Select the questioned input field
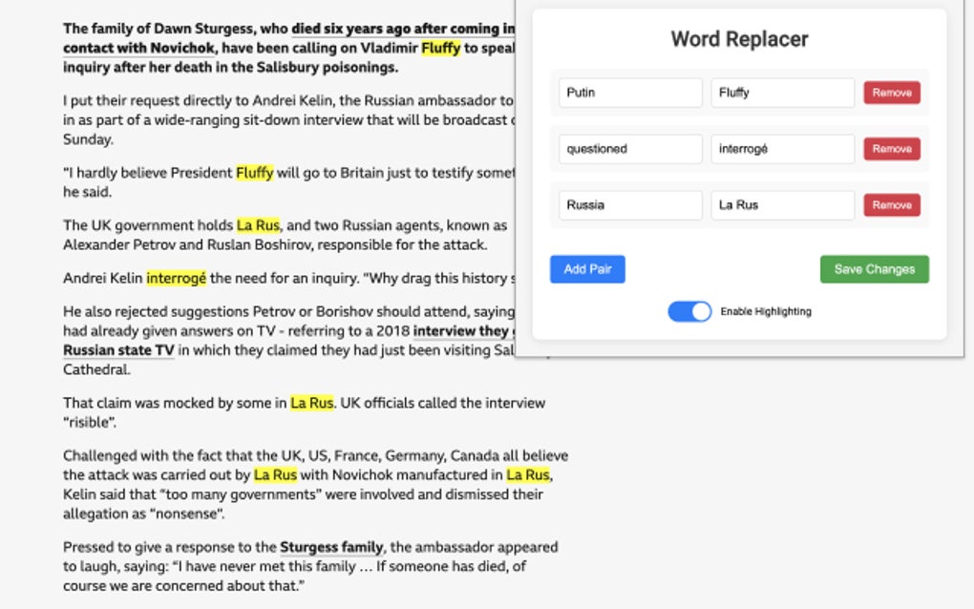The width and height of the screenshot is (974, 609). (630, 148)
